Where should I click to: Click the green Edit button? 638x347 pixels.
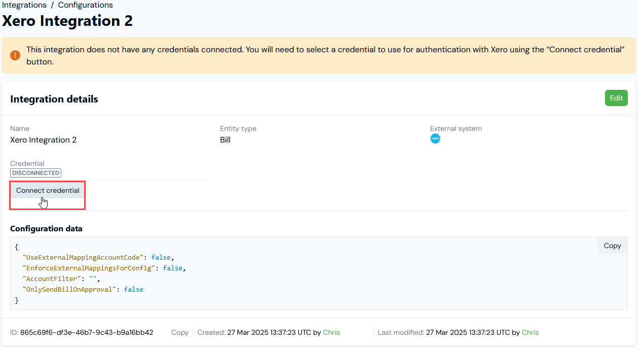(616, 98)
